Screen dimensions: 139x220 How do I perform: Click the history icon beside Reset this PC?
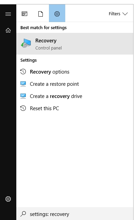point(23,108)
